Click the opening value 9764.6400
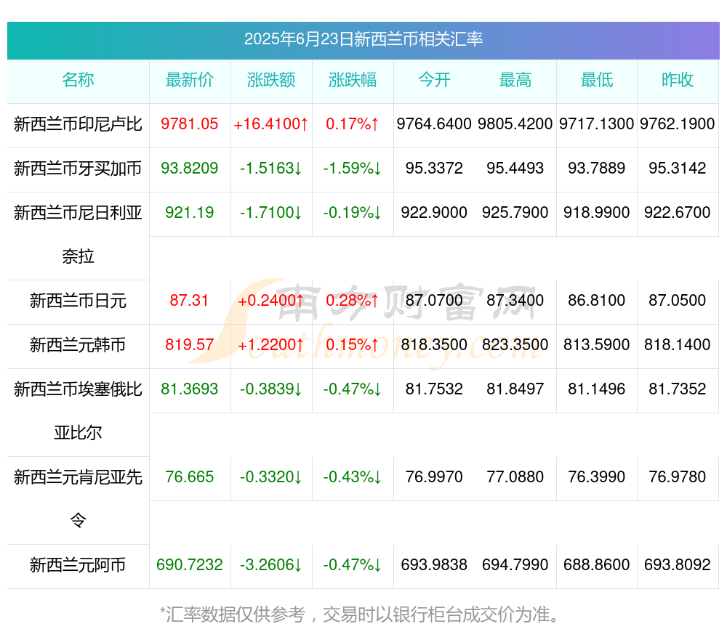The image size is (727, 637). pos(434,124)
